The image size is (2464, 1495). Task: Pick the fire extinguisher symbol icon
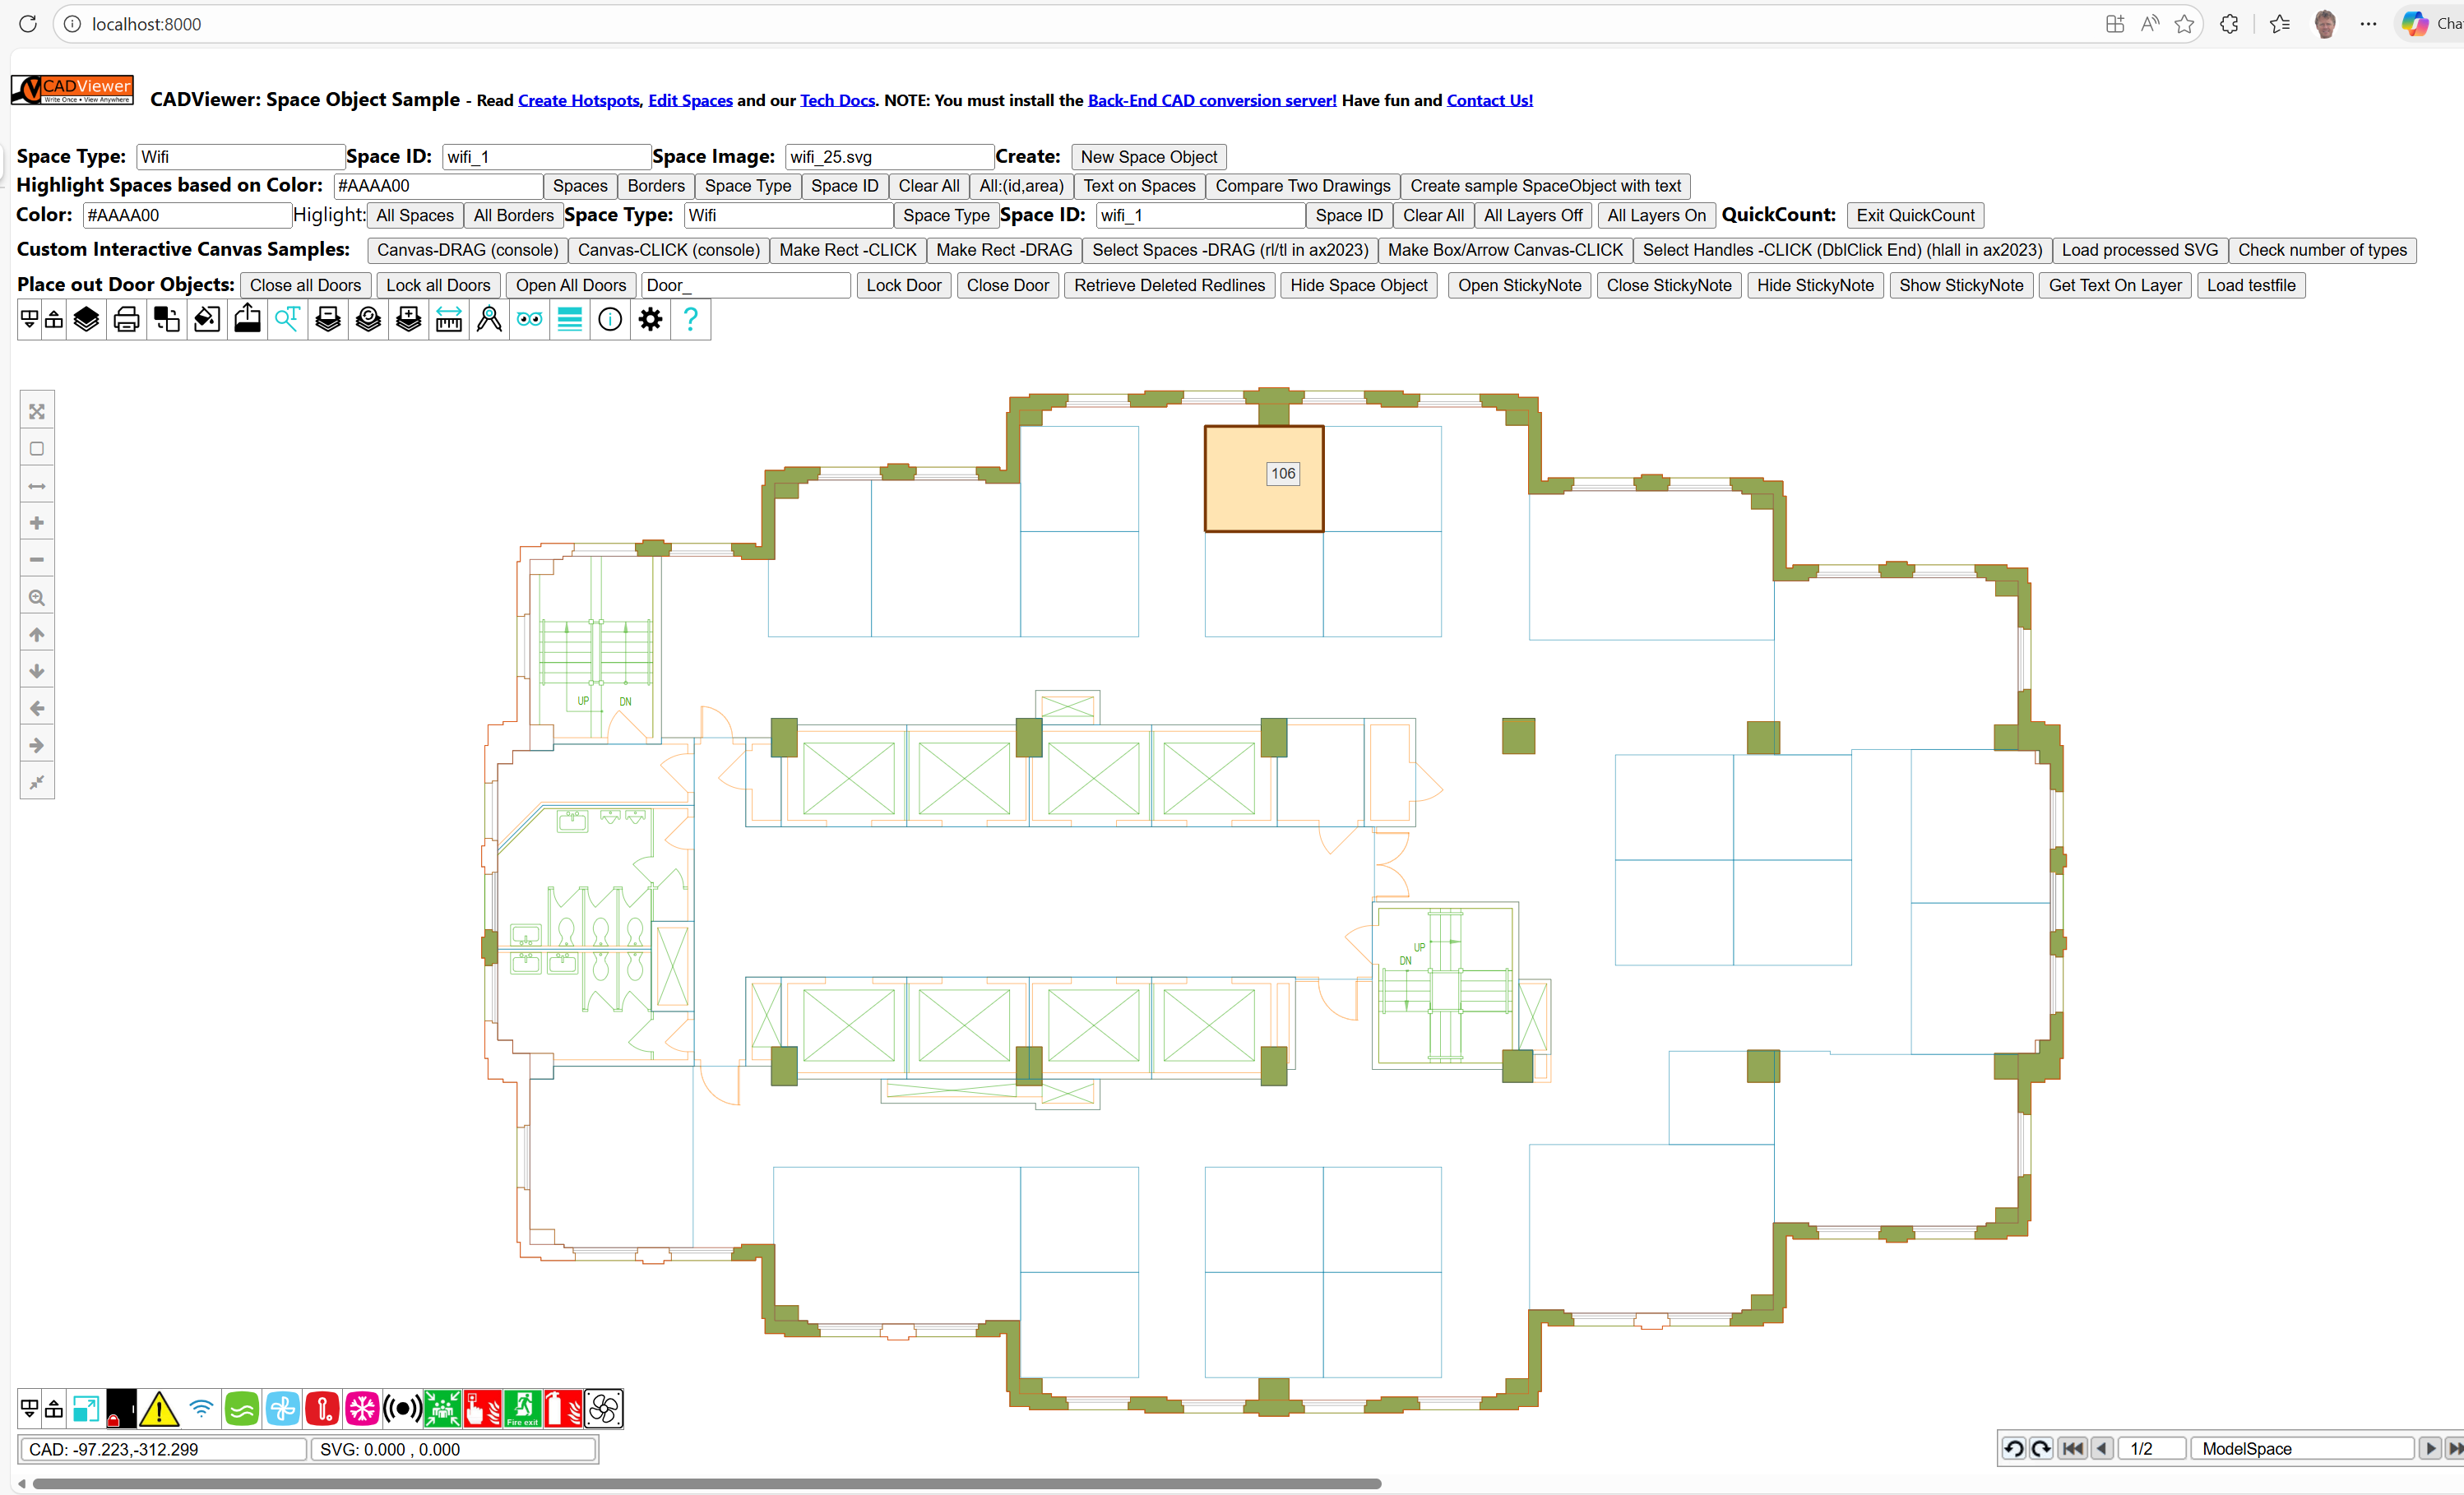(563, 1409)
